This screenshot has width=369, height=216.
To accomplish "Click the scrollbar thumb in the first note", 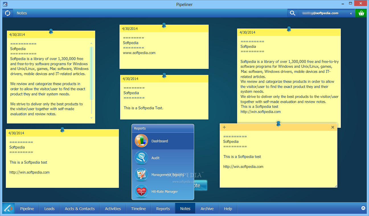I will (91, 73).
